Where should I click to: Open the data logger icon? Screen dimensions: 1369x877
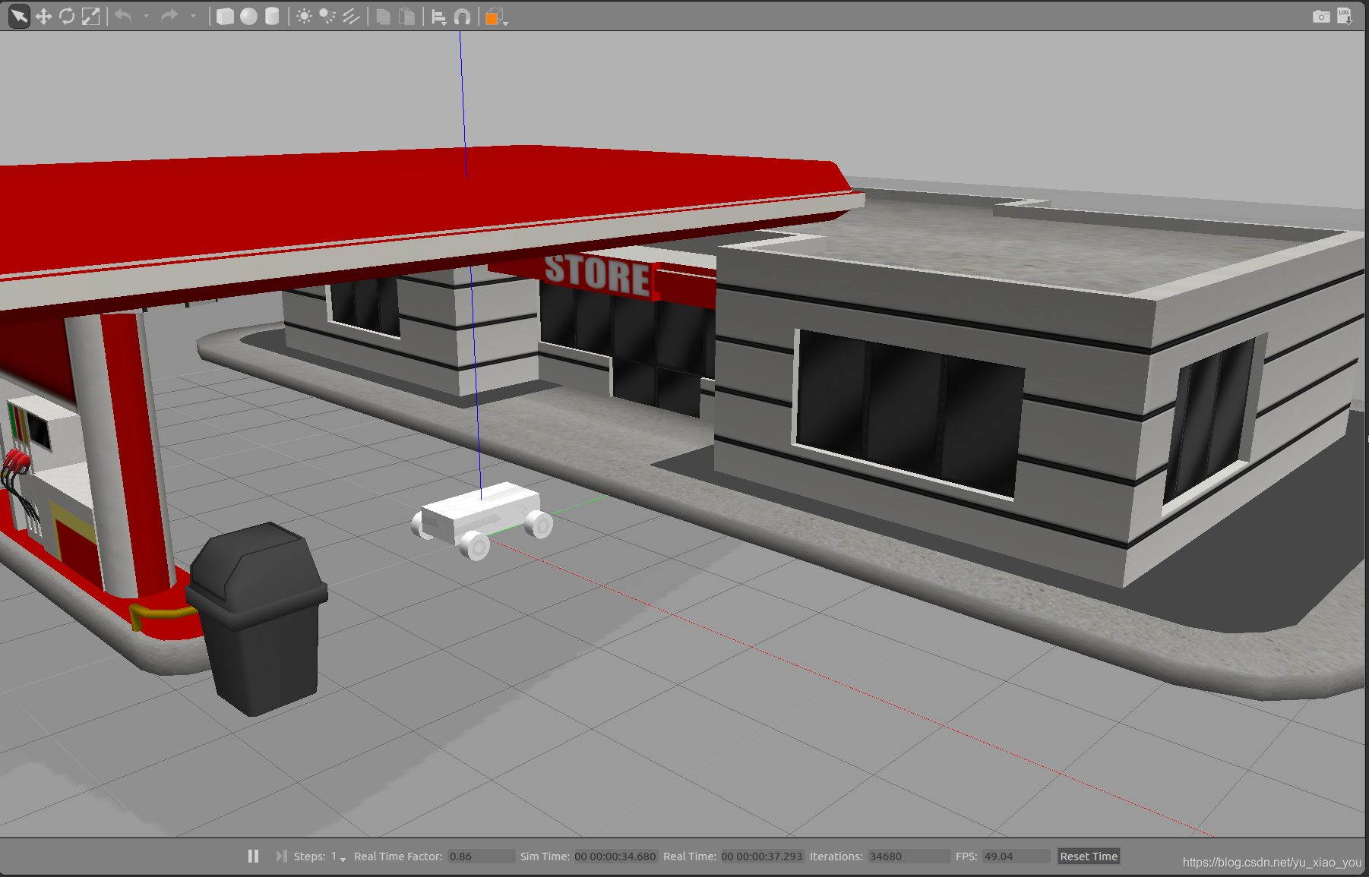[x=1345, y=17]
